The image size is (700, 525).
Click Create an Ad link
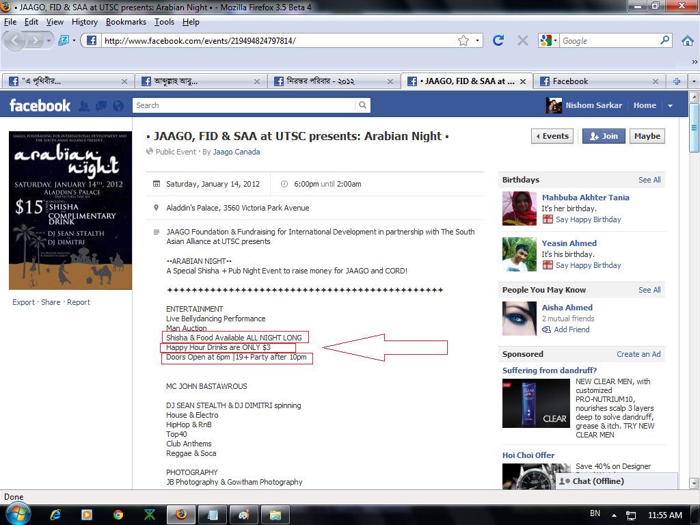638,354
